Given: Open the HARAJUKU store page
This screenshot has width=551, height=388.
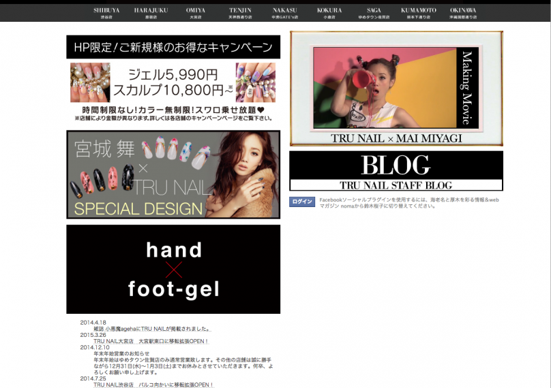Looking at the screenshot, I should 151,13.
